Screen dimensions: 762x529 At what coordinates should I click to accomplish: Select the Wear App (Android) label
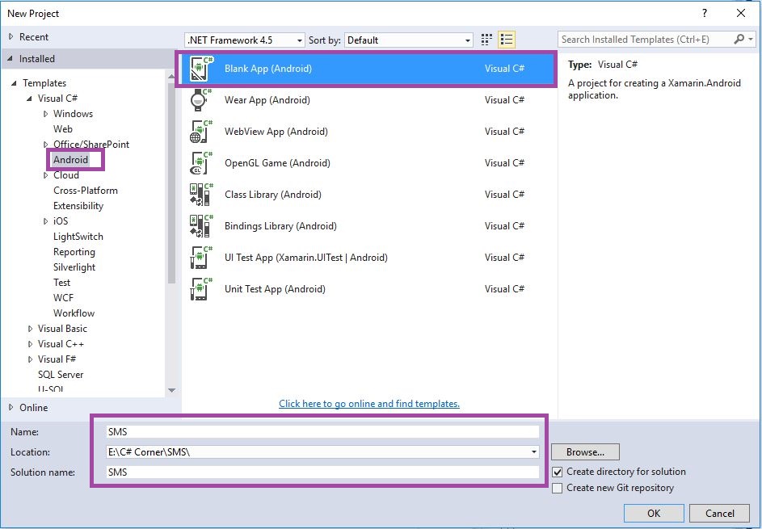[267, 100]
